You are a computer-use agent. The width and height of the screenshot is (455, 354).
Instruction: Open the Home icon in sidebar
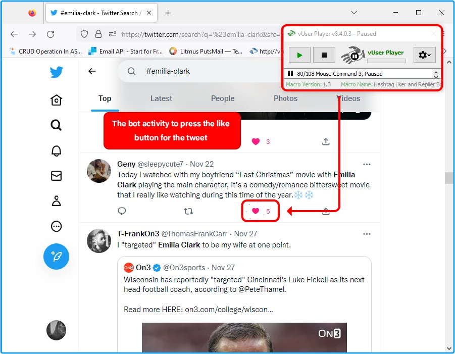pyautogui.click(x=56, y=100)
